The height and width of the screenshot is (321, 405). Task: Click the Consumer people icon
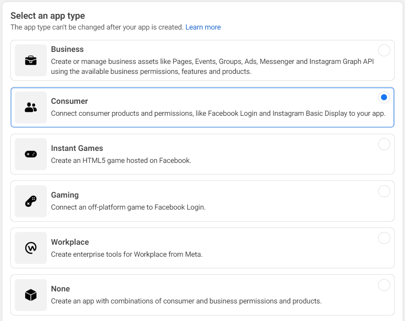[x=31, y=107]
